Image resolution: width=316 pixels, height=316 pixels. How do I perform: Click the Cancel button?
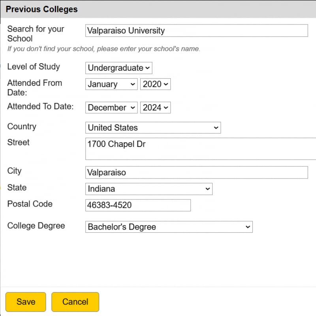(75, 302)
